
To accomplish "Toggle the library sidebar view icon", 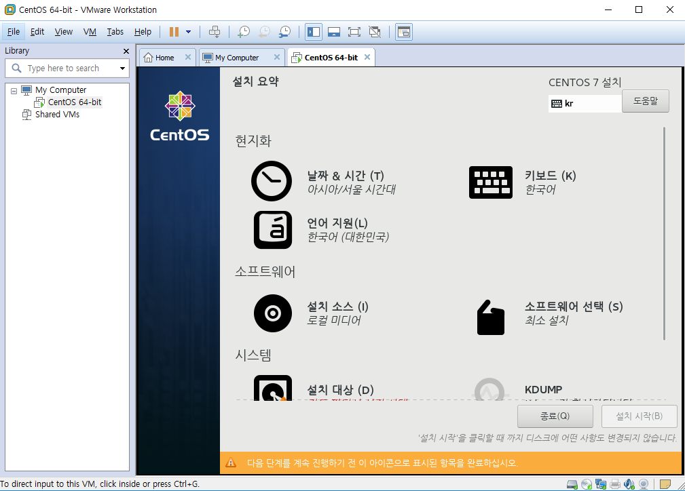I will [314, 32].
